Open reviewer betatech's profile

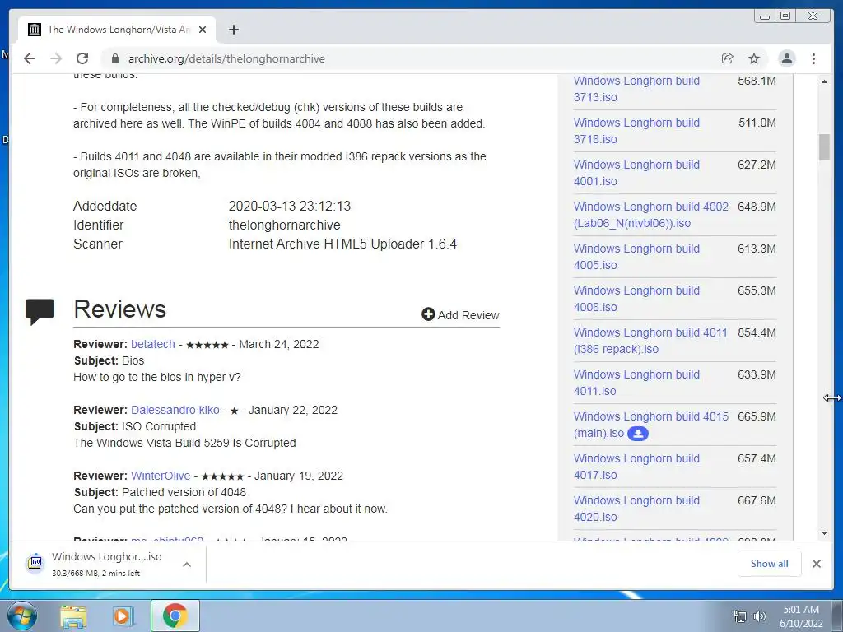point(152,344)
